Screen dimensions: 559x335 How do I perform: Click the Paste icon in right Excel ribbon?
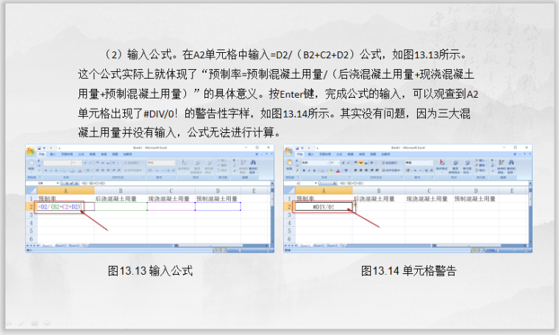289,165
